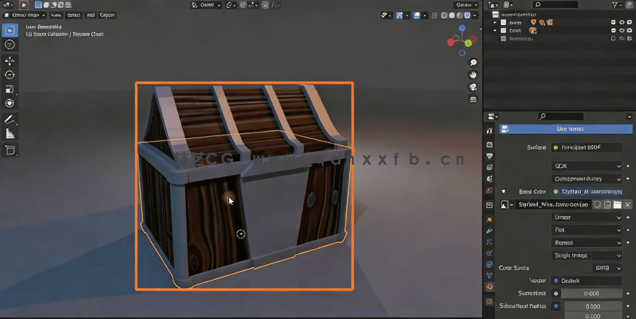
Task: Toggle X-ray mode in viewport header
Action: point(435,16)
